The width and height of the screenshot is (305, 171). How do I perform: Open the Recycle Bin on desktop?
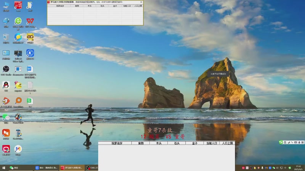(x=6, y=38)
